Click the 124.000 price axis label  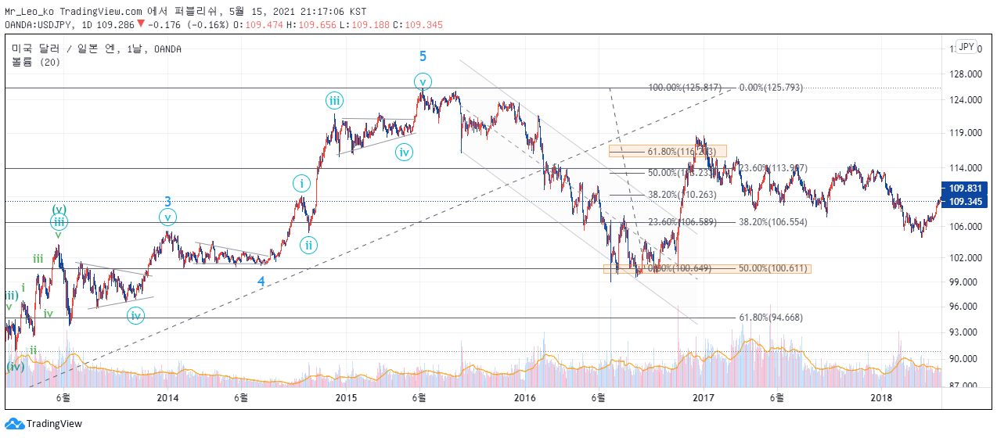coord(967,100)
